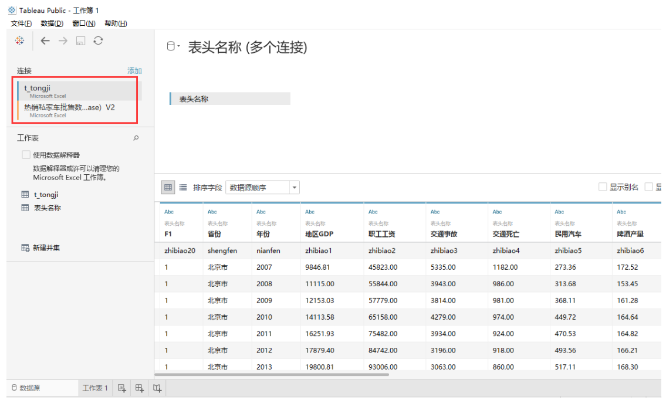The image size is (666, 400).
Task: Click the Abc type icon above 地区GDP column
Action: (310, 212)
